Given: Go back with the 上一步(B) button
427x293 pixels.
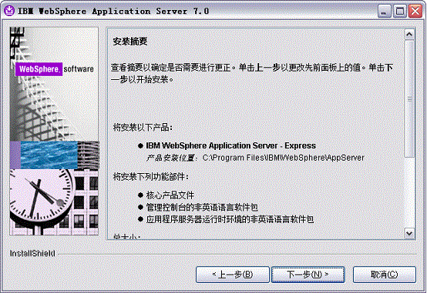Looking at the screenshot, I should point(232,275).
